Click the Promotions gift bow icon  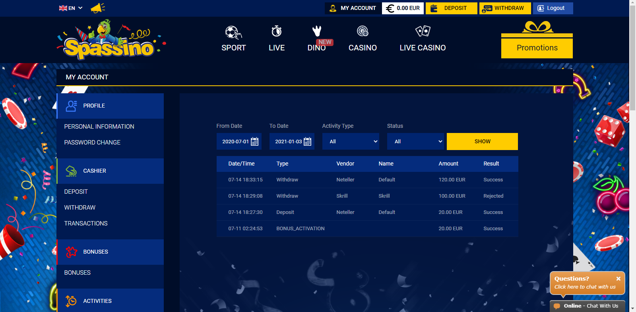point(537,27)
